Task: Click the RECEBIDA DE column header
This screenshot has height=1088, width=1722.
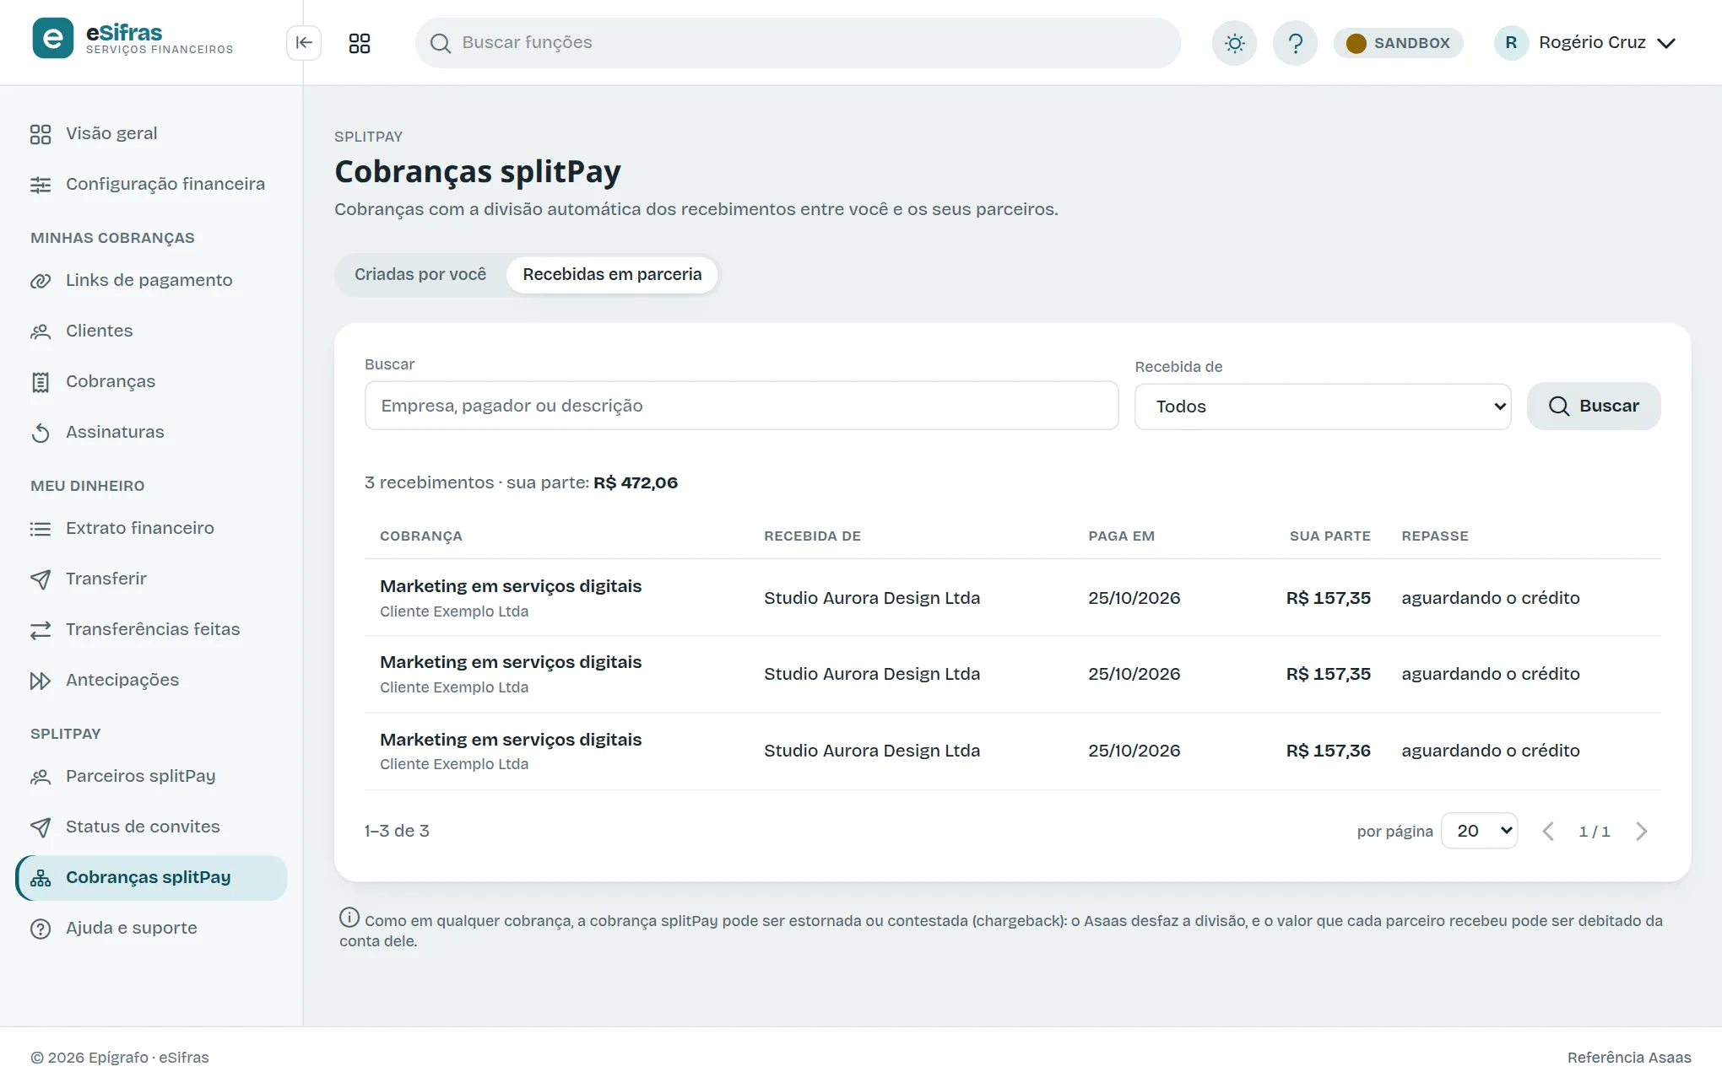Action: point(812,536)
